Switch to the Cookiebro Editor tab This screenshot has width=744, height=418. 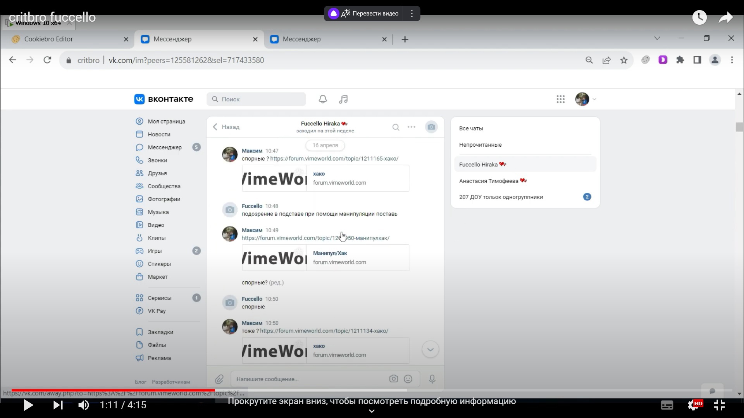click(48, 39)
